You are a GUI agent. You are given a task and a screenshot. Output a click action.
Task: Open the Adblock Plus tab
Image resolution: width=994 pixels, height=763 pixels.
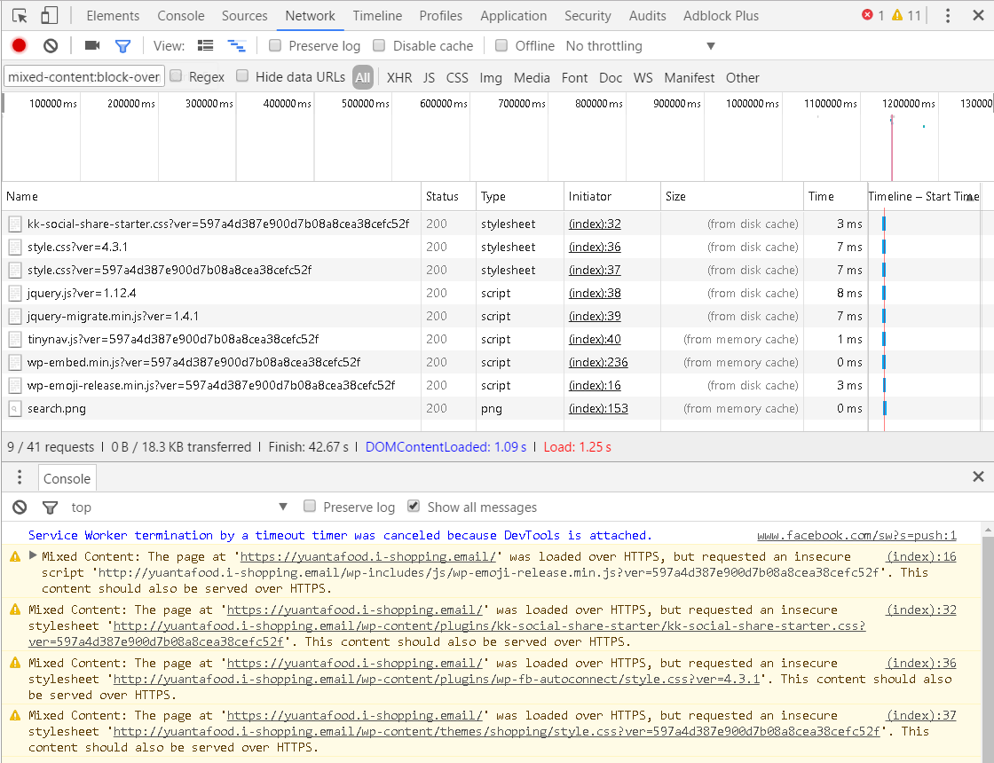tap(721, 16)
